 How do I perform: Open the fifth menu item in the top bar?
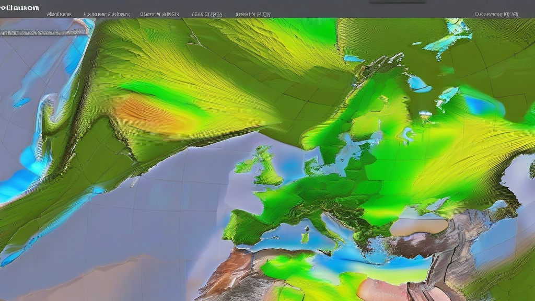[x=253, y=14]
